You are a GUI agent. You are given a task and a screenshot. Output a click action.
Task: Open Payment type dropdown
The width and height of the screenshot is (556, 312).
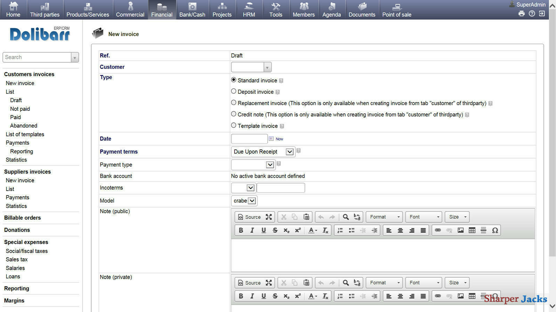point(253,165)
